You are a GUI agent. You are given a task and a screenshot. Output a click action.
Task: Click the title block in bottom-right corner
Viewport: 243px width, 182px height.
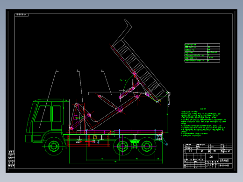click(208, 156)
